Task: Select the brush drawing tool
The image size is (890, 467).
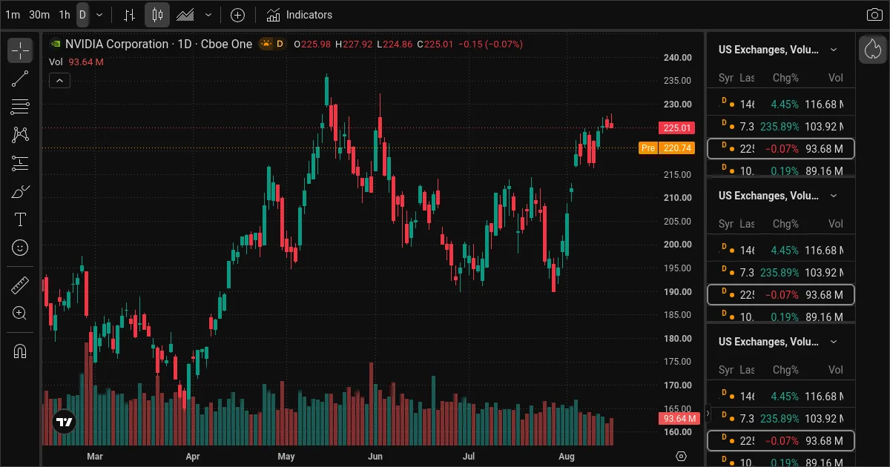Action: [20, 191]
